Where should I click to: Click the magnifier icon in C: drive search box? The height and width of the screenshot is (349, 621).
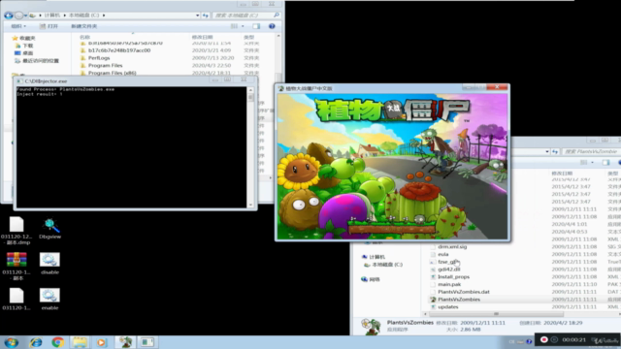click(x=277, y=16)
